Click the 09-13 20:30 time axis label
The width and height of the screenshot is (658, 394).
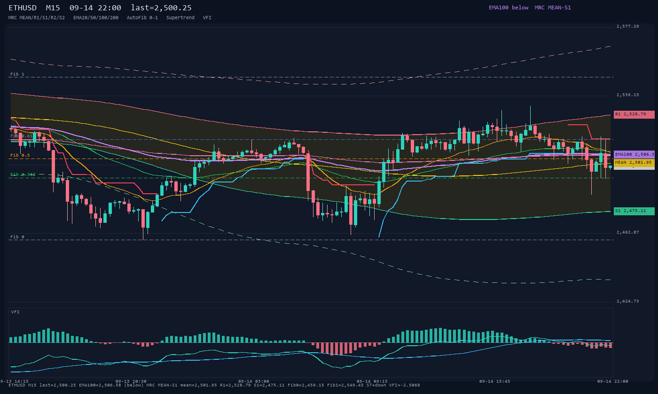[131, 381]
